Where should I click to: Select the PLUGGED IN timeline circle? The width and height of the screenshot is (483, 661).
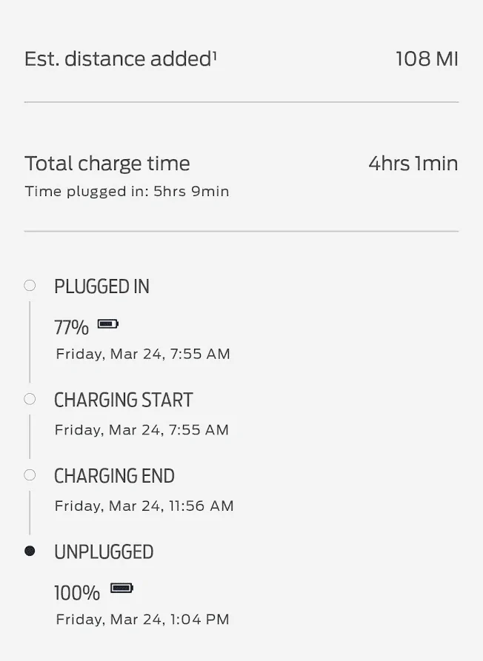tap(30, 285)
